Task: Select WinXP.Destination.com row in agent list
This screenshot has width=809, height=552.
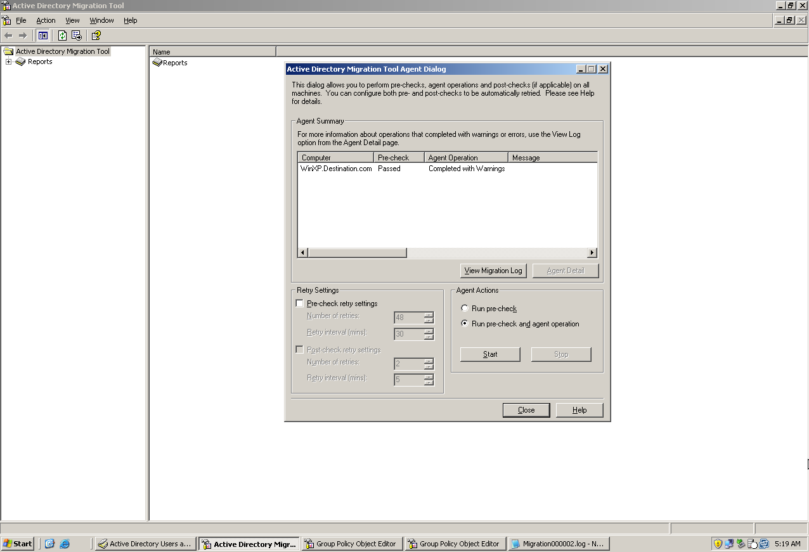Action: point(336,169)
